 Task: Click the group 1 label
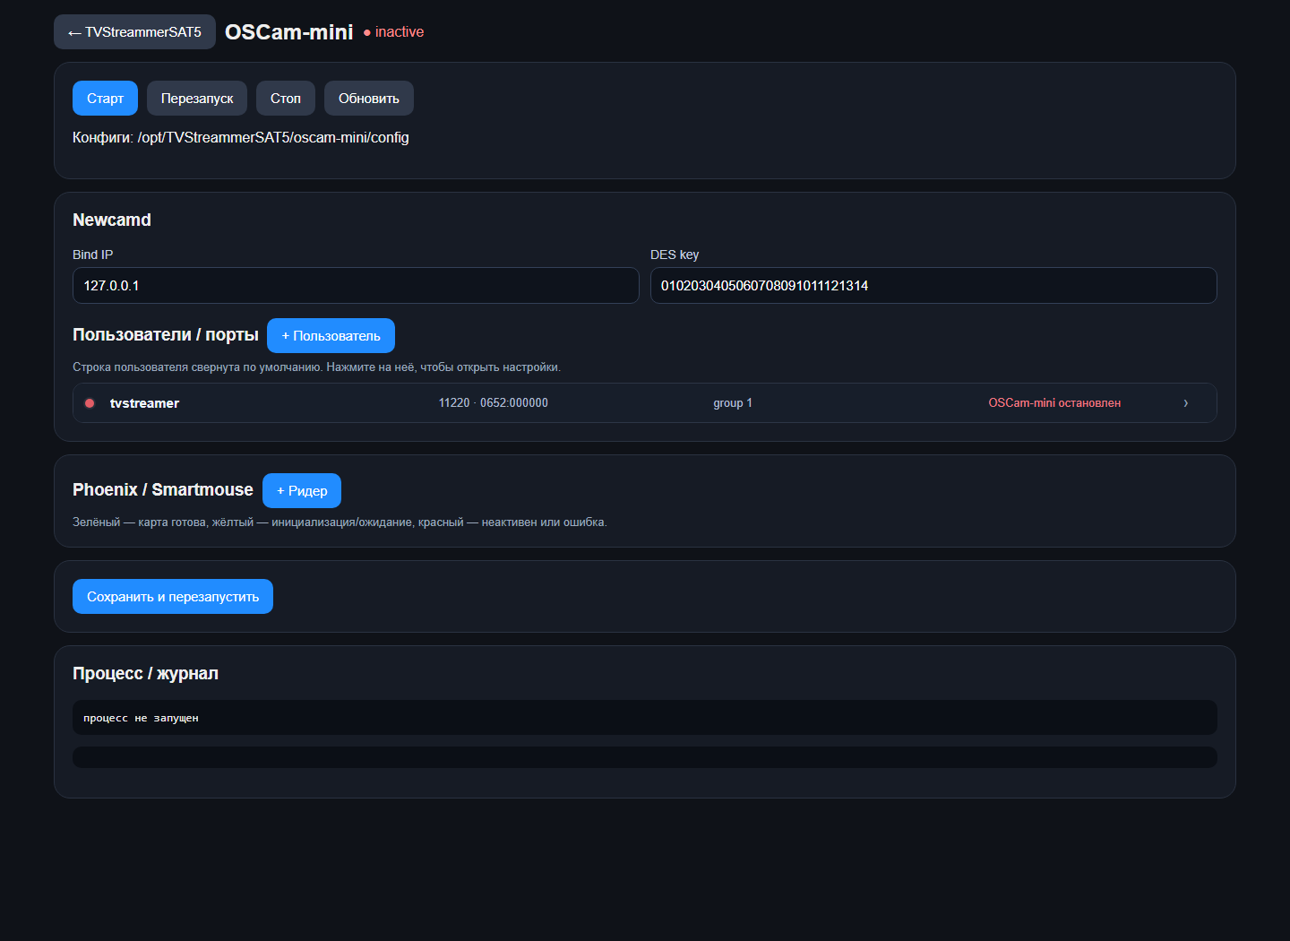pyautogui.click(x=733, y=403)
